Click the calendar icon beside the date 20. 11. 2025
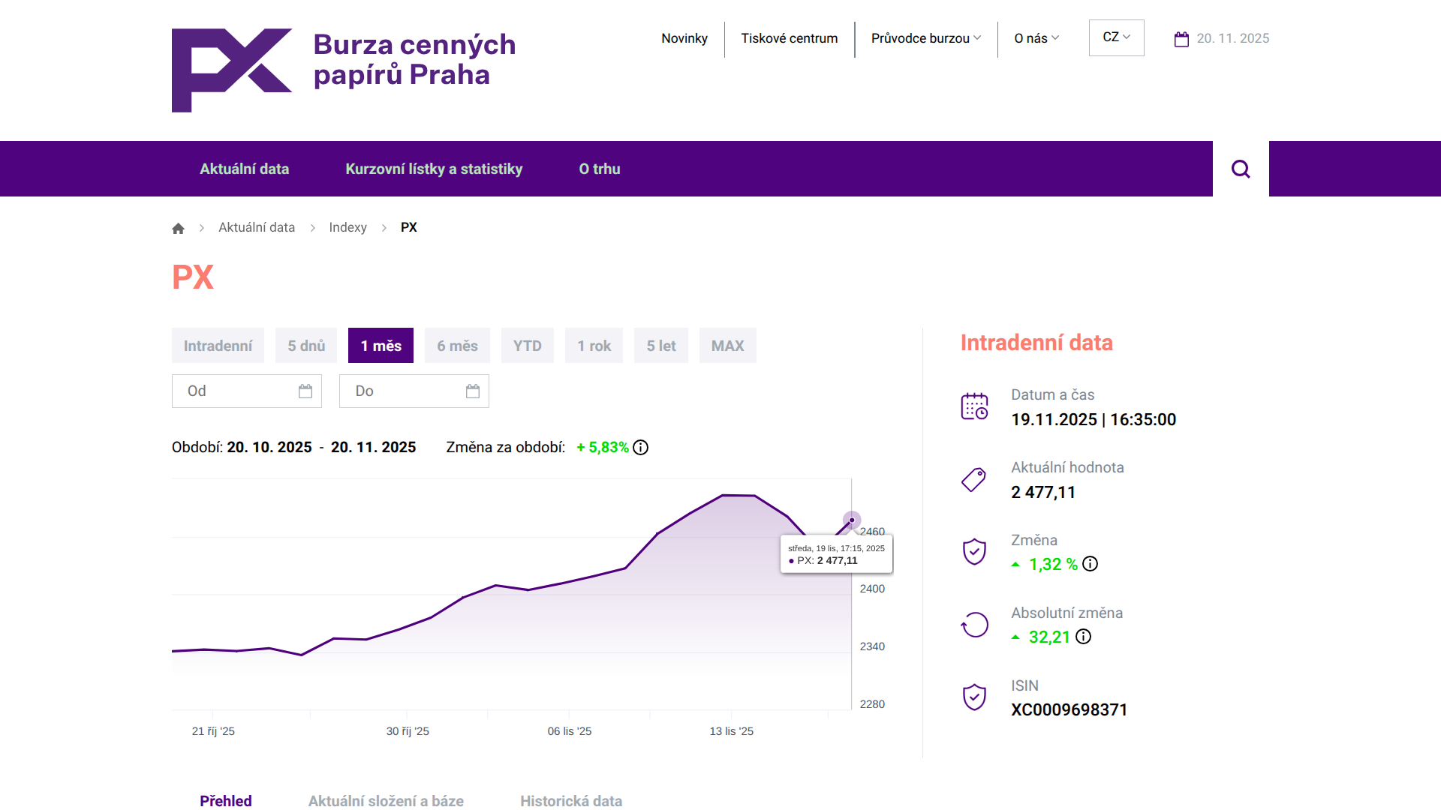The width and height of the screenshot is (1441, 810). [x=1181, y=39]
